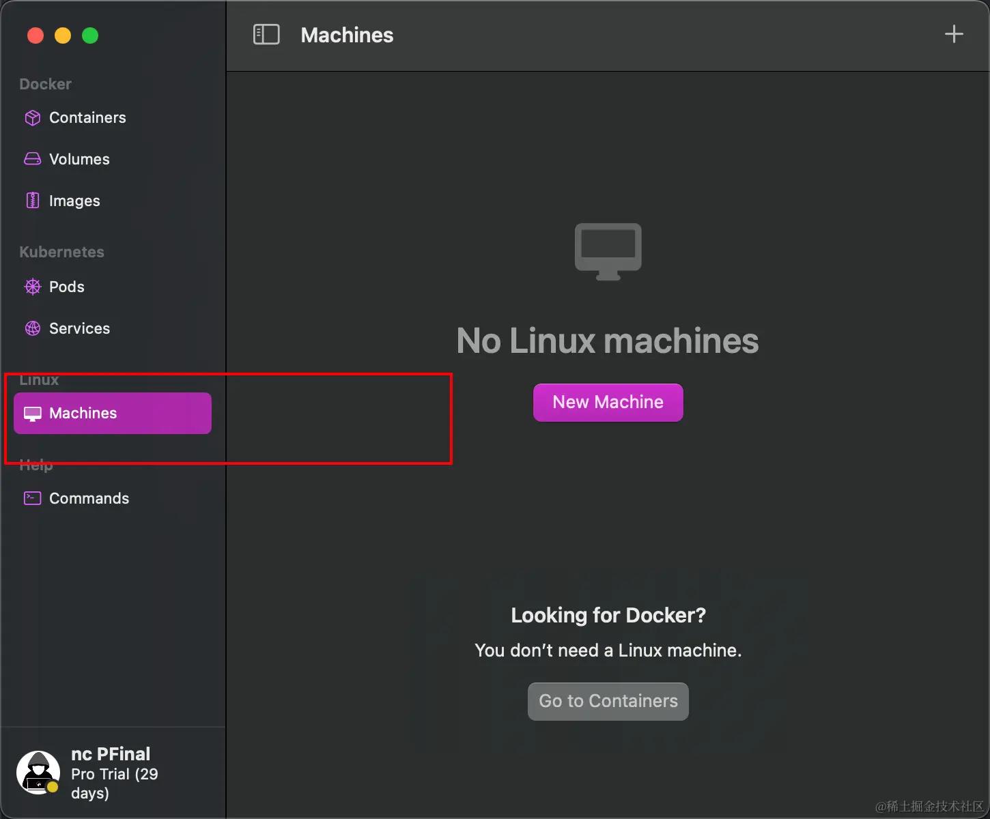Viewport: 990px width, 819px height.
Task: Click the New Machine button
Action: (x=608, y=402)
